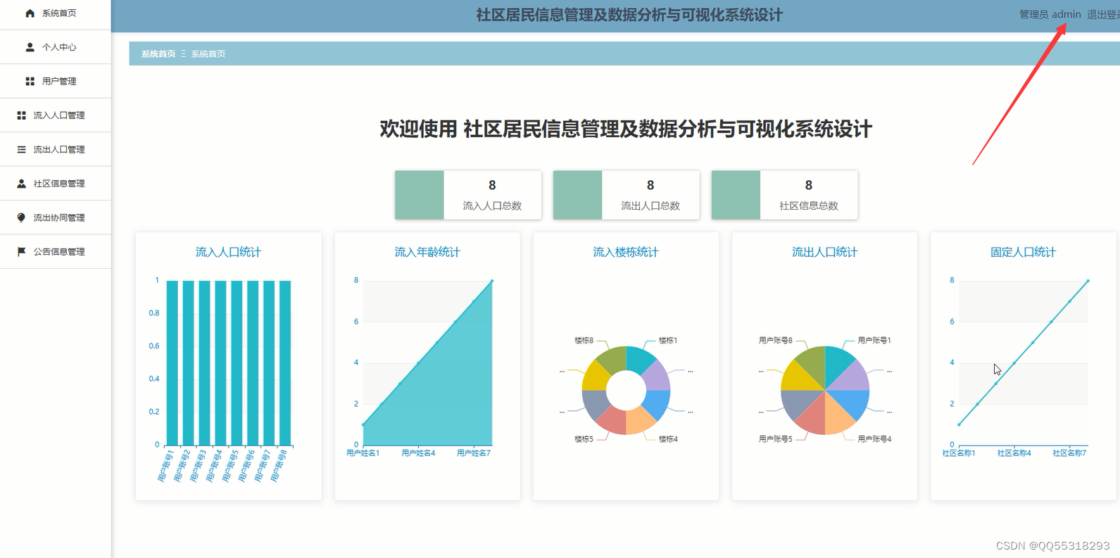Click the 社区信息总数 stat card
This screenshot has width=1120, height=558.
pyautogui.click(x=785, y=195)
